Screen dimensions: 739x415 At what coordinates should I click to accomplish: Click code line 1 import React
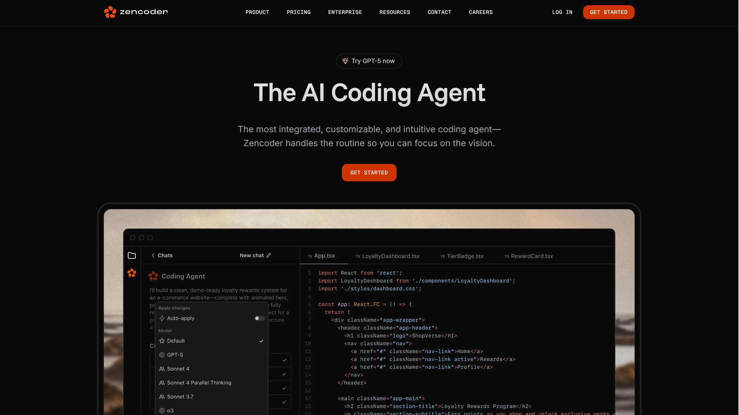tap(360, 273)
